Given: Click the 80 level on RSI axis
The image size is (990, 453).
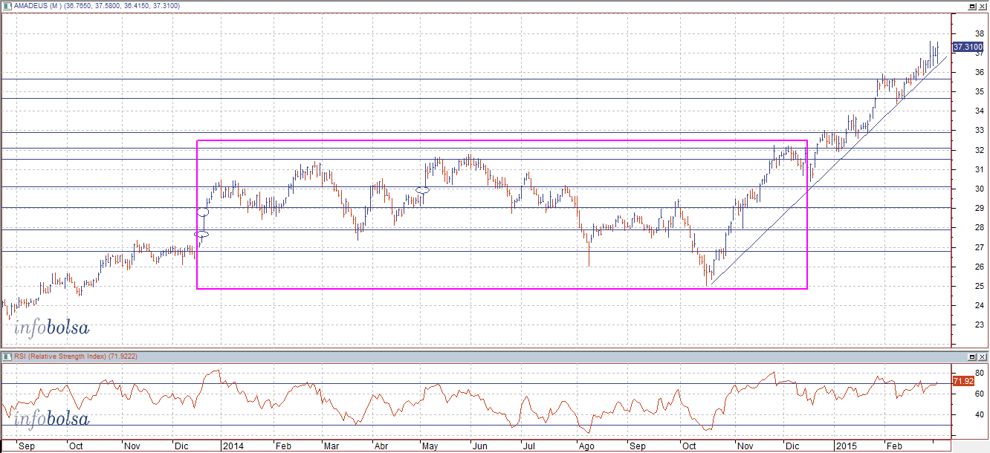Looking at the screenshot, I should click(980, 373).
